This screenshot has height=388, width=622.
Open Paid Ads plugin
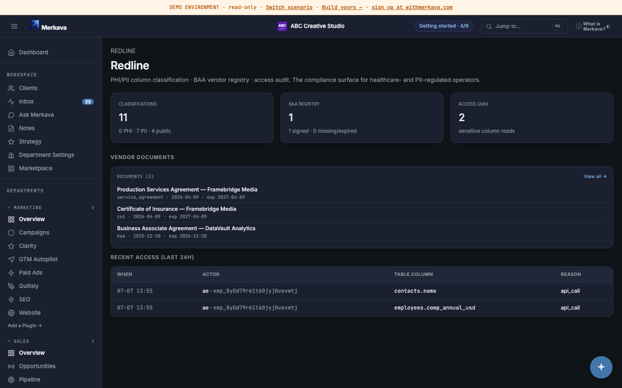(x=51, y=273)
